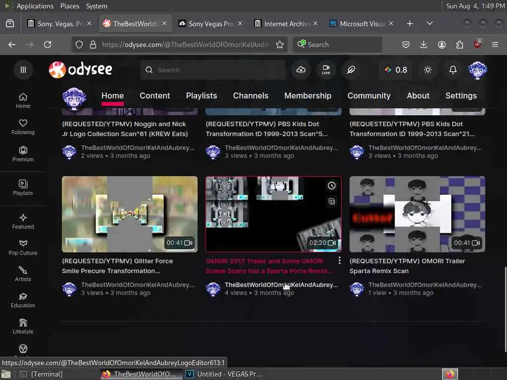
Task: Open the Firefox hamburger application menu
Action: [495, 45]
